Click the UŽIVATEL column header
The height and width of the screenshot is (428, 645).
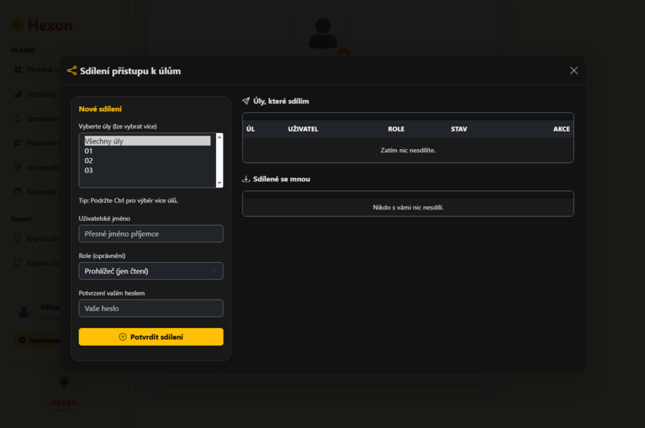(x=303, y=129)
